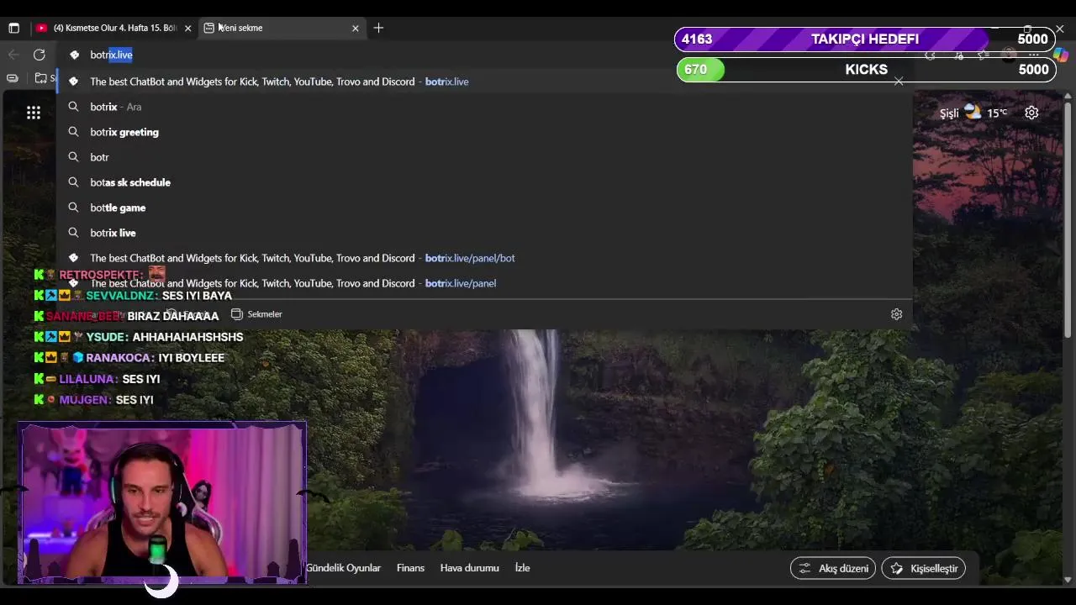Open the apps grid launcher icon
The width and height of the screenshot is (1076, 605).
pyautogui.click(x=34, y=113)
